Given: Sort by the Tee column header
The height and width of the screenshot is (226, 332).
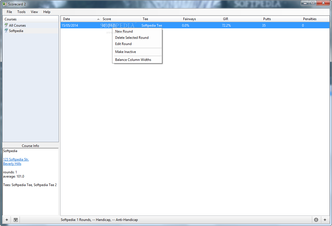Looking at the screenshot, I should pyautogui.click(x=161, y=19).
